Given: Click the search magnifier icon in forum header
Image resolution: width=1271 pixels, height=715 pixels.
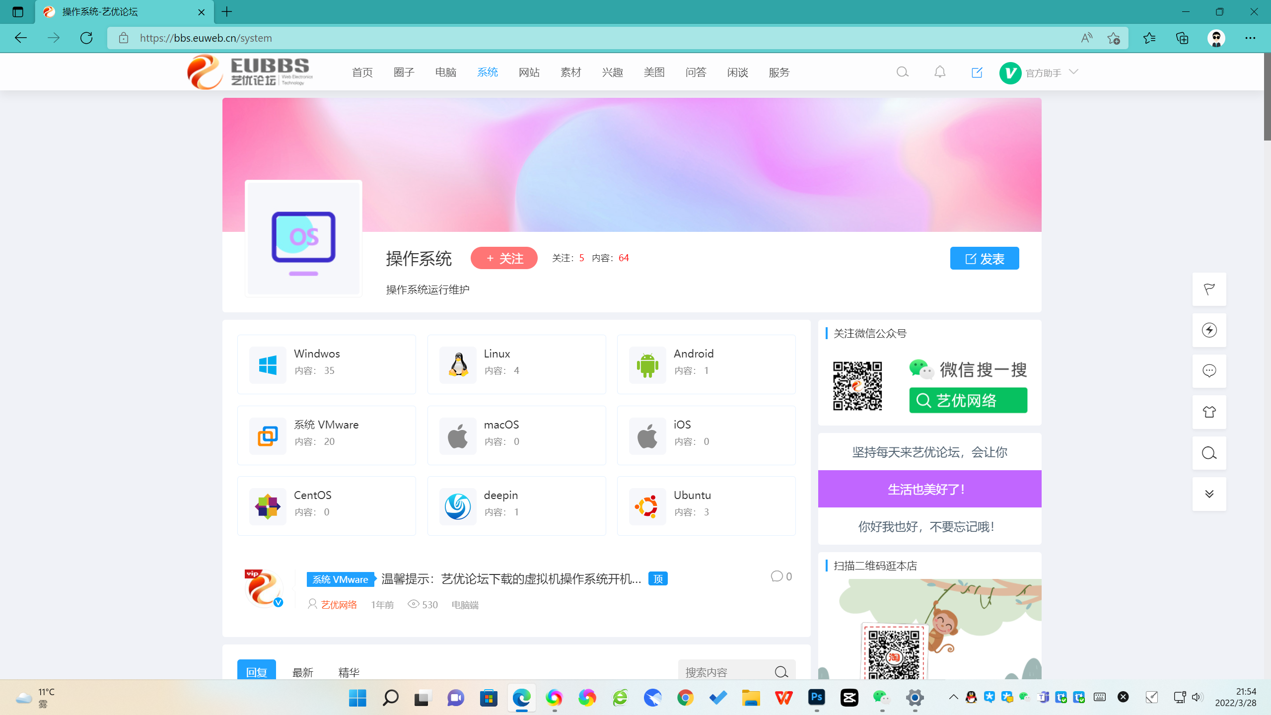Looking at the screenshot, I should pyautogui.click(x=903, y=72).
